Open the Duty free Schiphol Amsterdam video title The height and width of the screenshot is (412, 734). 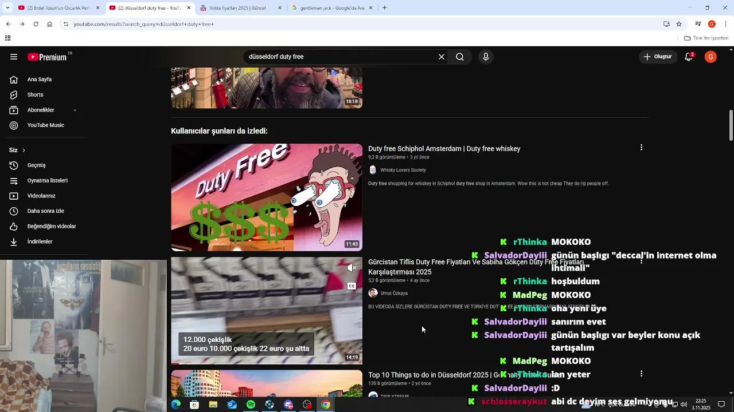click(444, 149)
